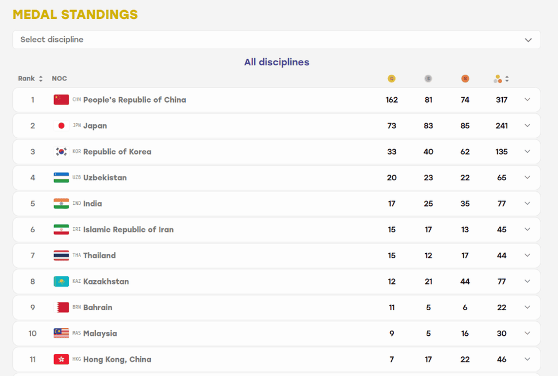Click the Japan flag icon
558x376 pixels.
61,126
